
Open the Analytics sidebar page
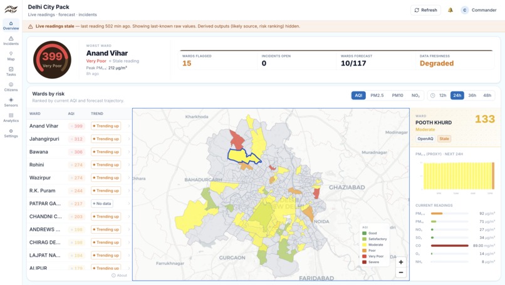[11, 118]
